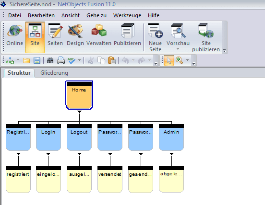Switch to the Gliederung tab

coord(54,73)
